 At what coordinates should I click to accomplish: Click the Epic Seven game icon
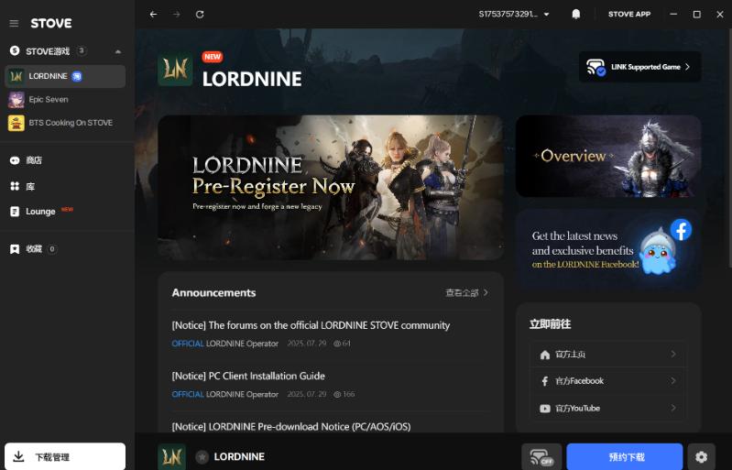(16, 100)
